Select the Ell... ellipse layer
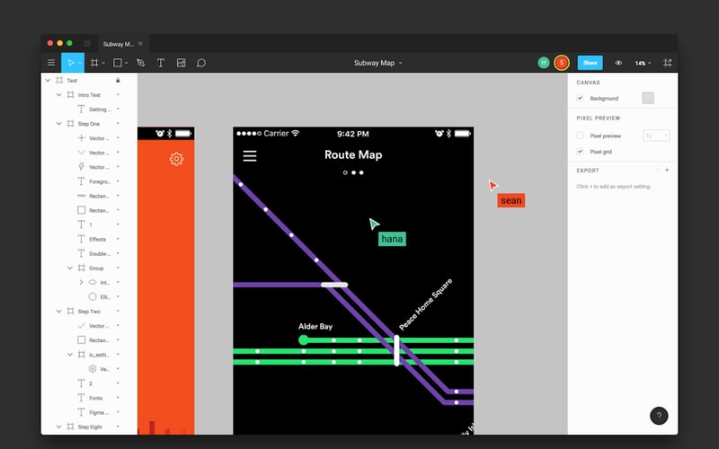This screenshot has width=719, height=449. [x=105, y=297]
